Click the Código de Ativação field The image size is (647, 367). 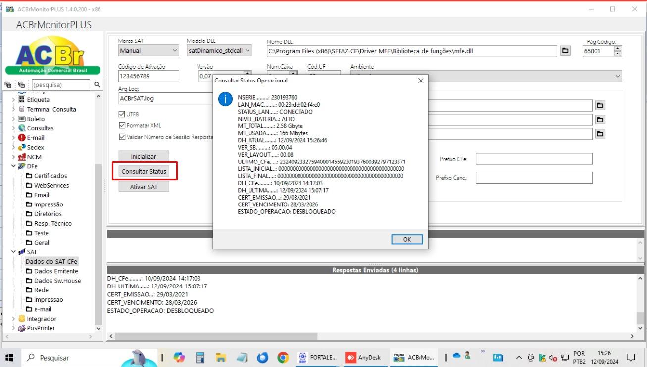(x=149, y=76)
